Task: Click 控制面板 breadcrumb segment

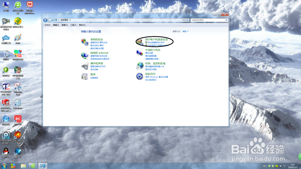Action: tap(64, 20)
